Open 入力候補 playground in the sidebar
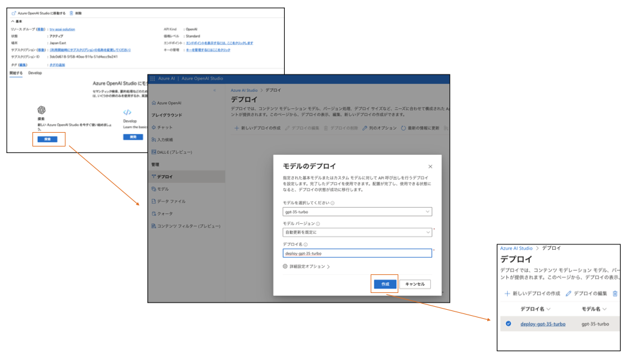The height and width of the screenshot is (356, 626). pyautogui.click(x=162, y=140)
